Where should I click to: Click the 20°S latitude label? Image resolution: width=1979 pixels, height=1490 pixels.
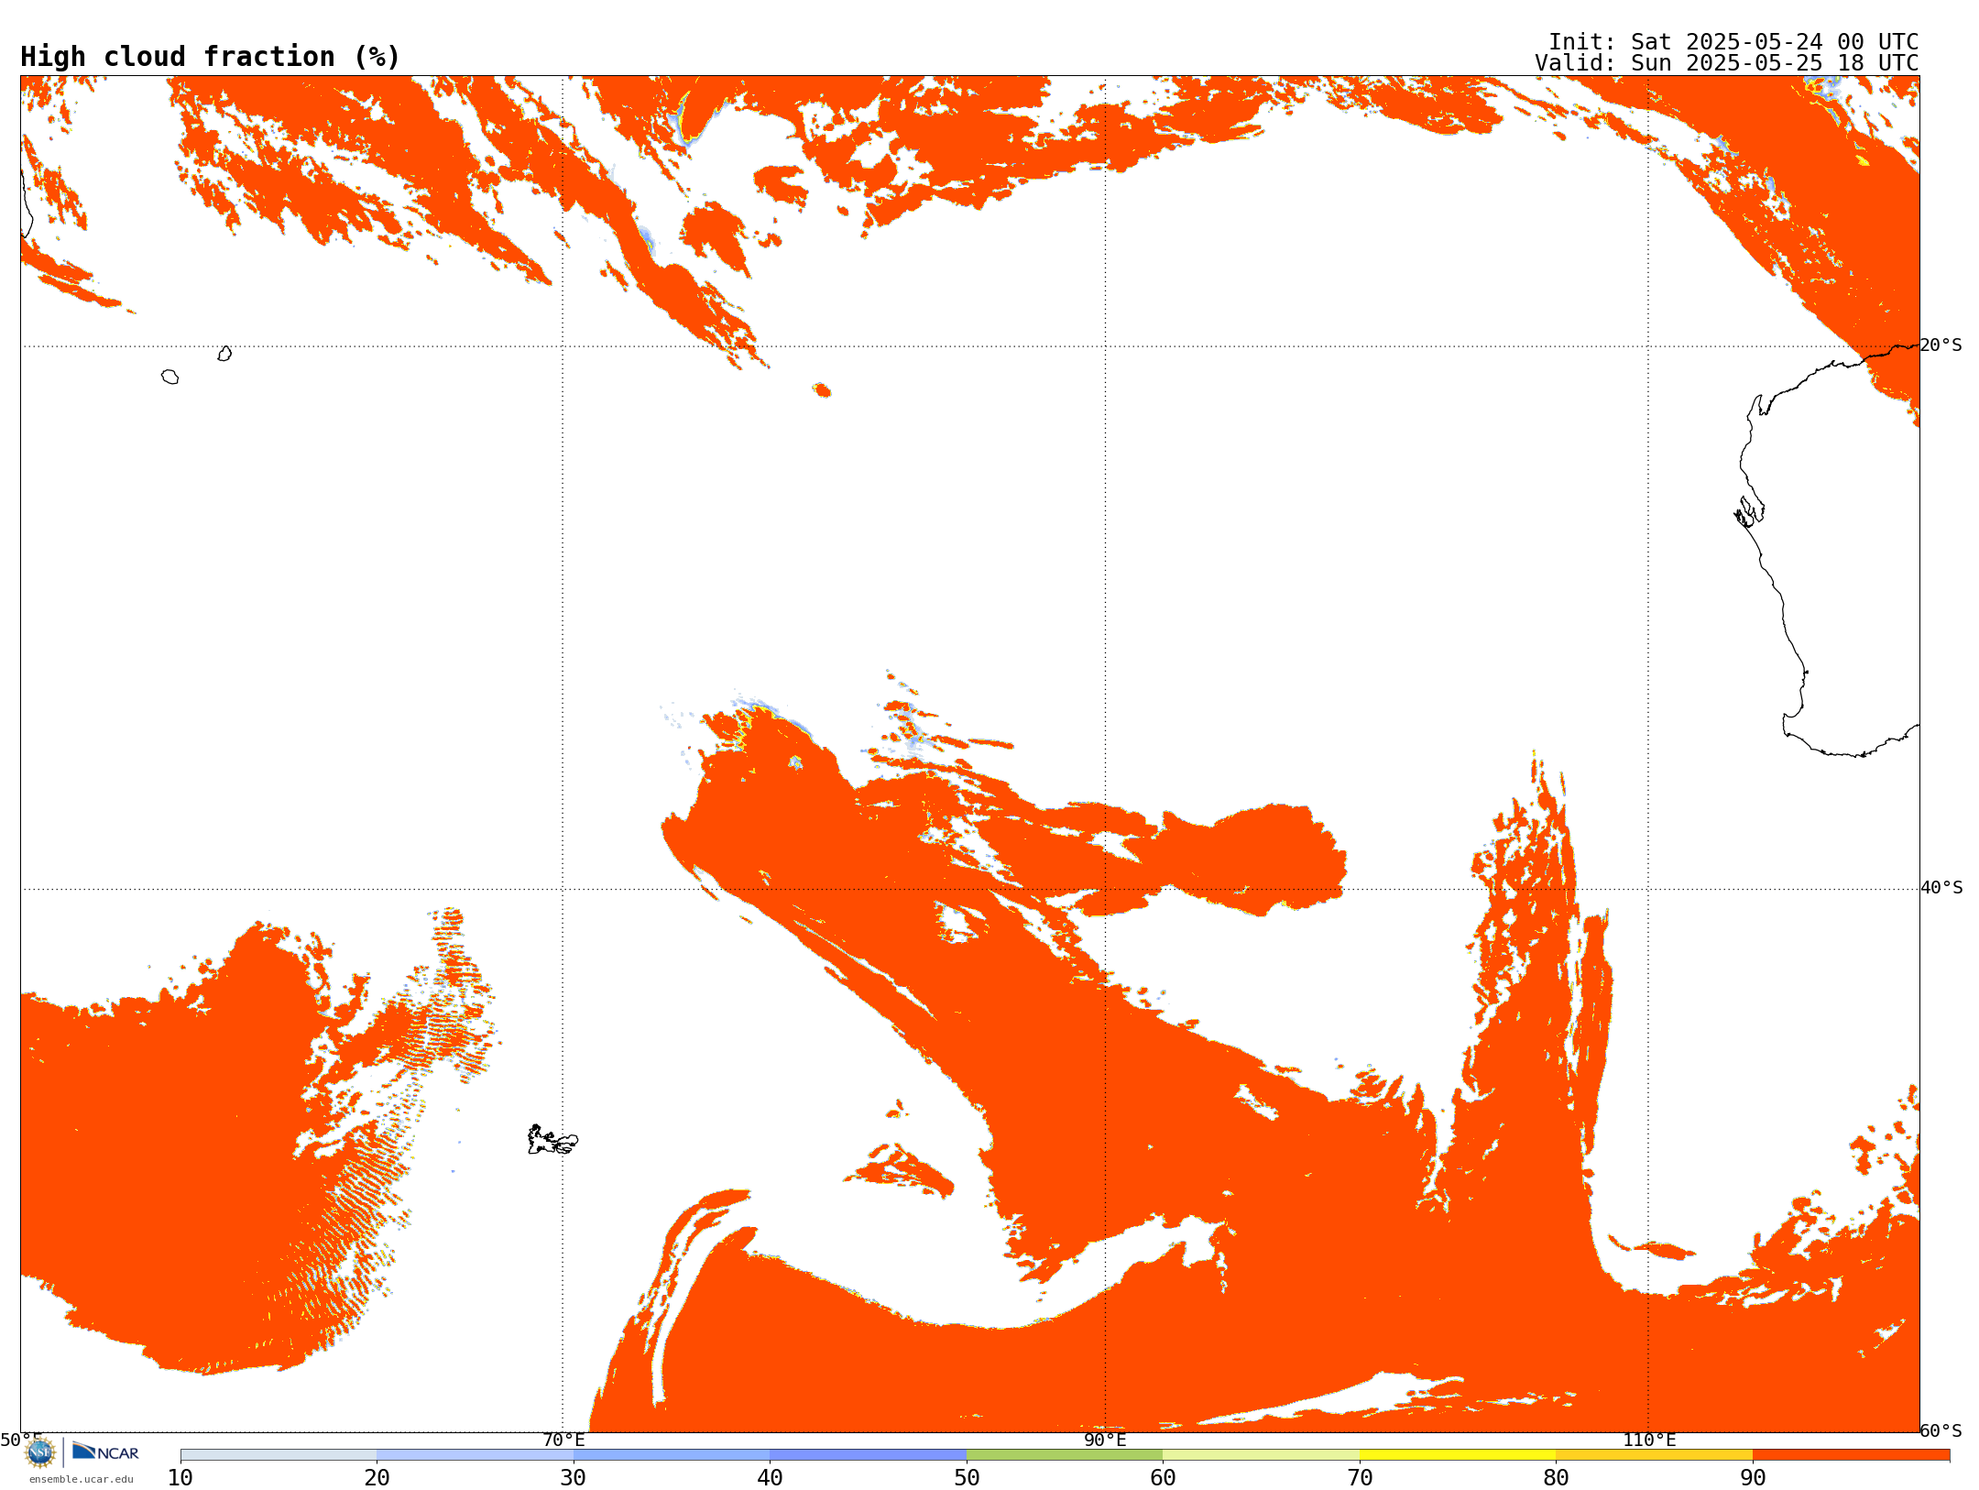[x=1941, y=345]
